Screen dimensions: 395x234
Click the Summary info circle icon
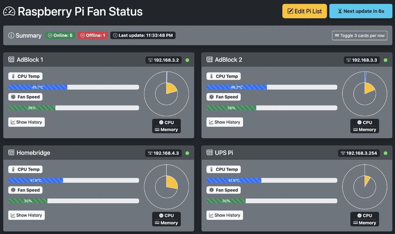click(11, 36)
